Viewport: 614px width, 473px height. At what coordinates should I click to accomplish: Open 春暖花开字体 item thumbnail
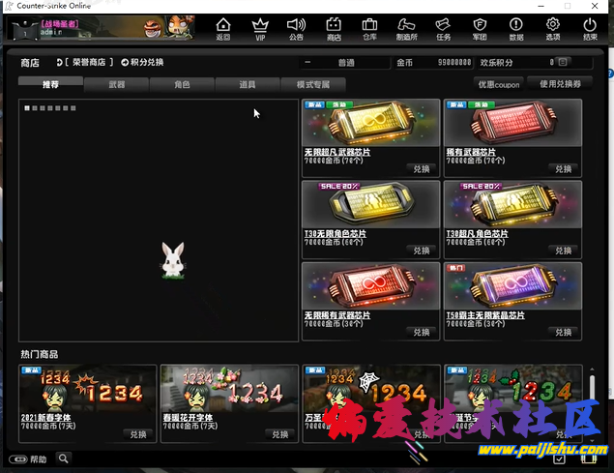pos(229,389)
